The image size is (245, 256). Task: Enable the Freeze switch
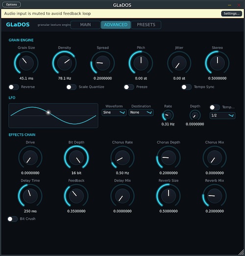[x=129, y=87]
